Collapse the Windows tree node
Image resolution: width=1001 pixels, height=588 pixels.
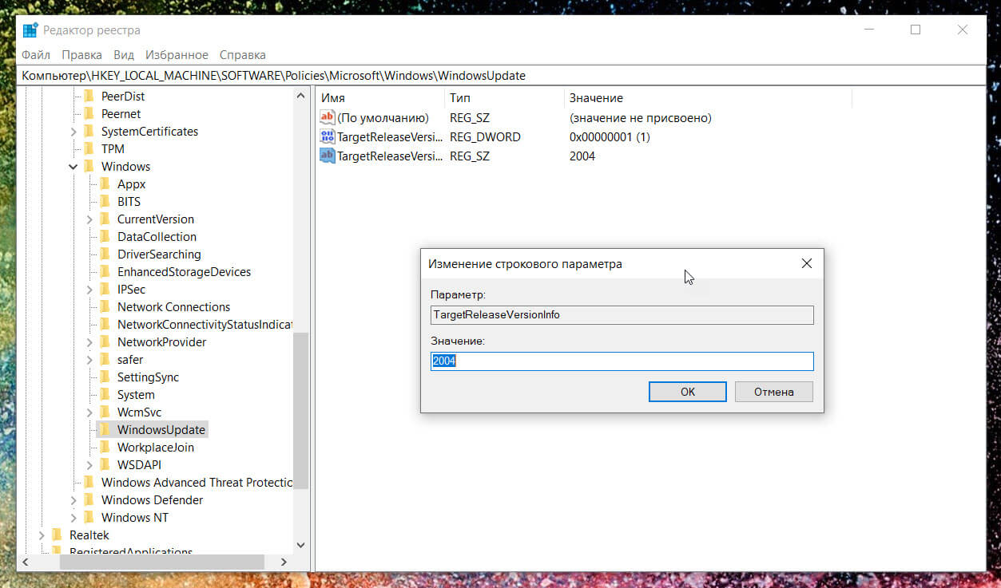pos(73,166)
